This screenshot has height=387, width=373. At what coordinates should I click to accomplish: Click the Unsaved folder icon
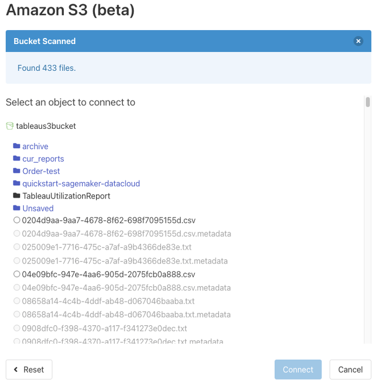point(17,208)
